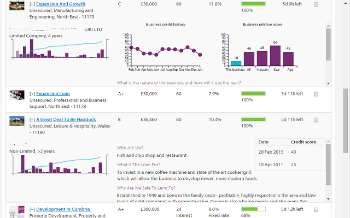Tick the Development In Cumbria checkbox
This screenshot has height=218, width=350.
click(x=317, y=209)
